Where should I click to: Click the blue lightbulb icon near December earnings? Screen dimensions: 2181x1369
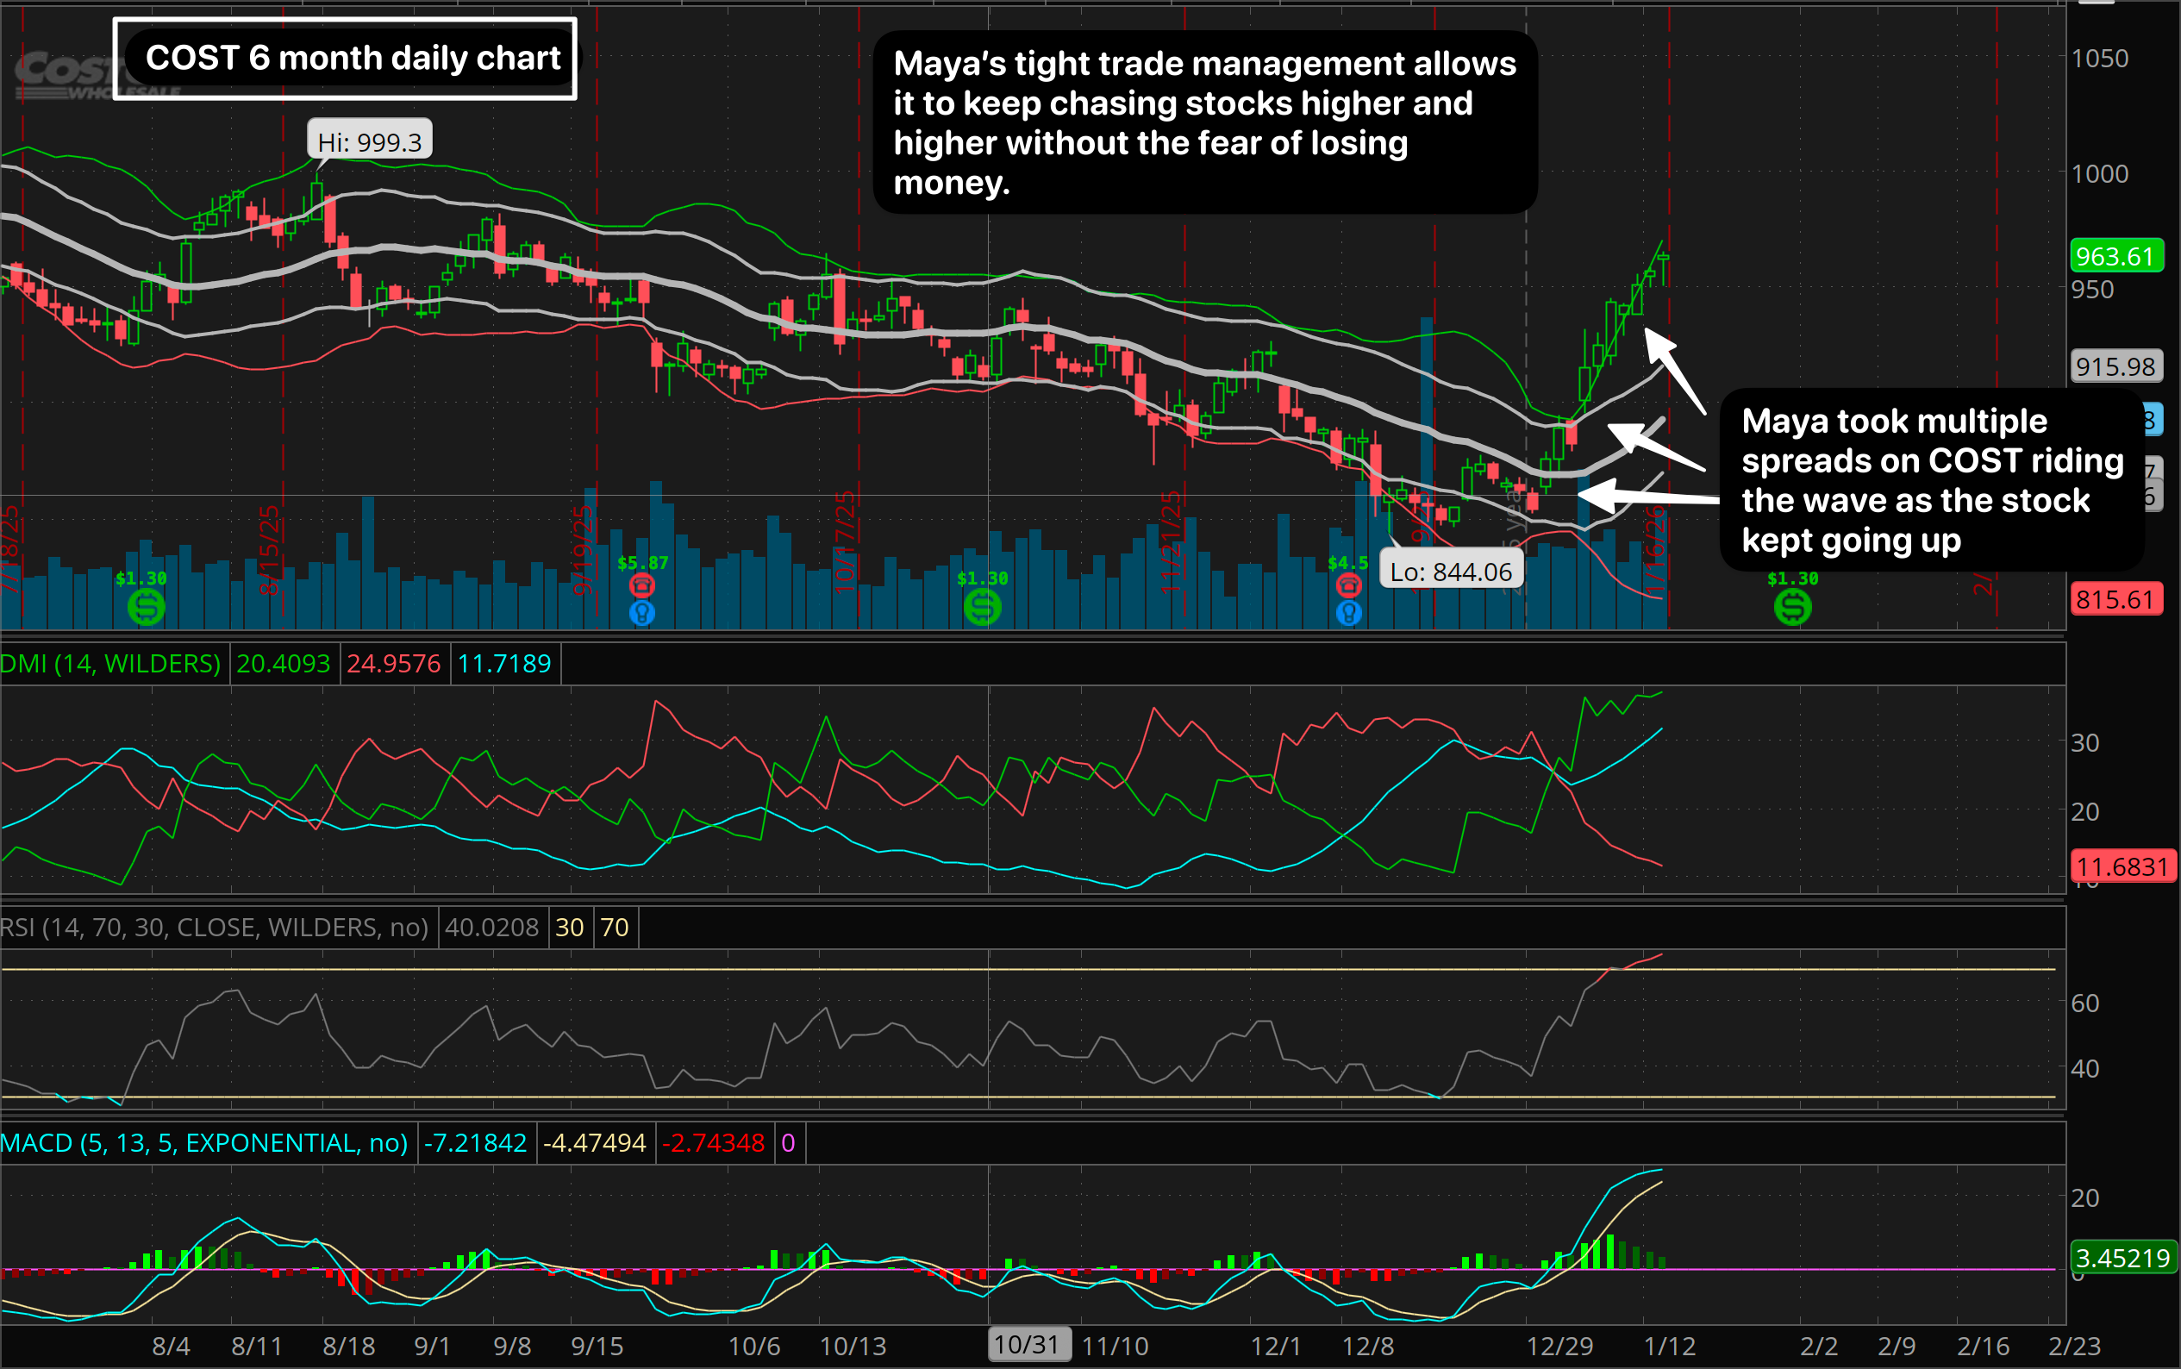[x=1348, y=613]
